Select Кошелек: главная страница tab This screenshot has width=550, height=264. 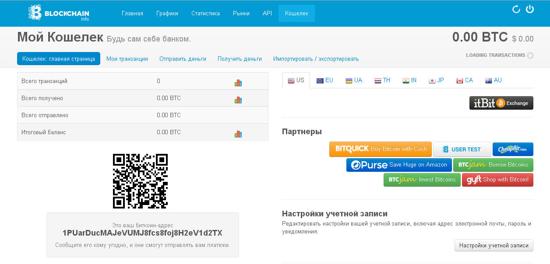(59, 59)
